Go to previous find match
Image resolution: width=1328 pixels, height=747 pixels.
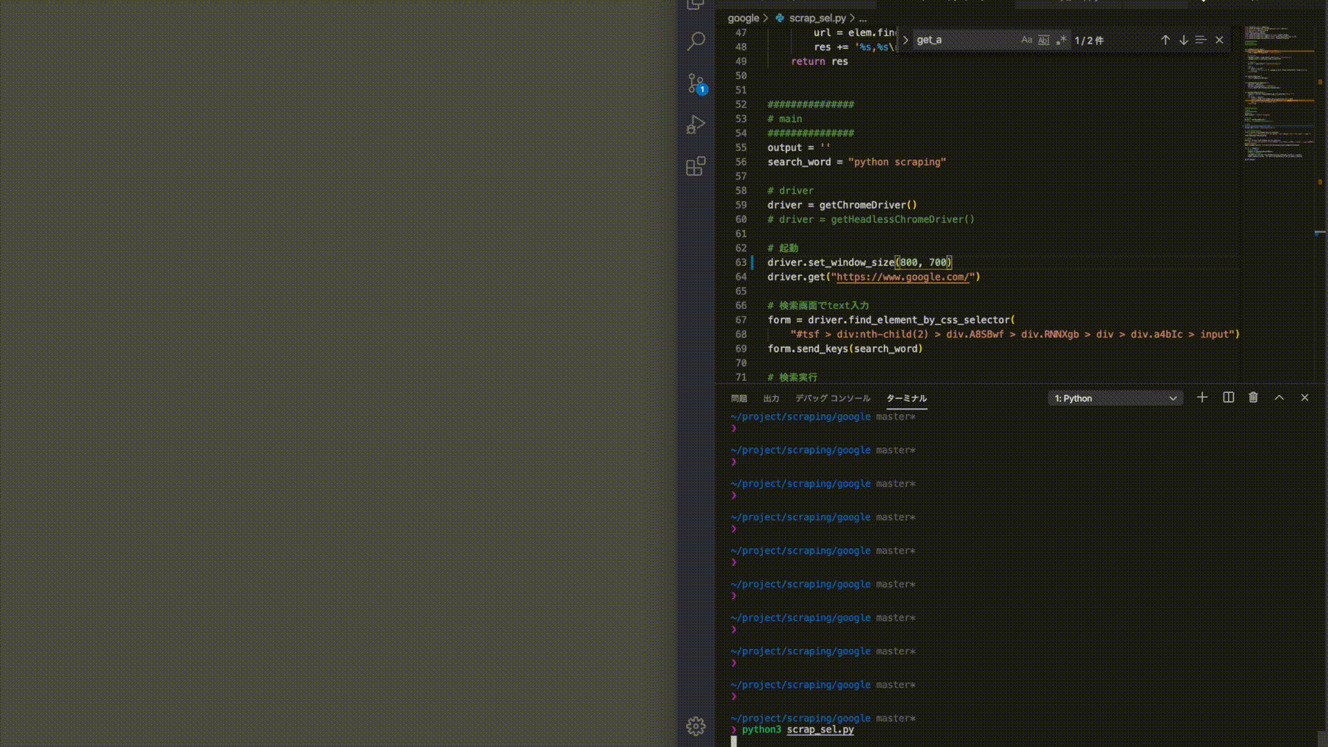point(1165,40)
